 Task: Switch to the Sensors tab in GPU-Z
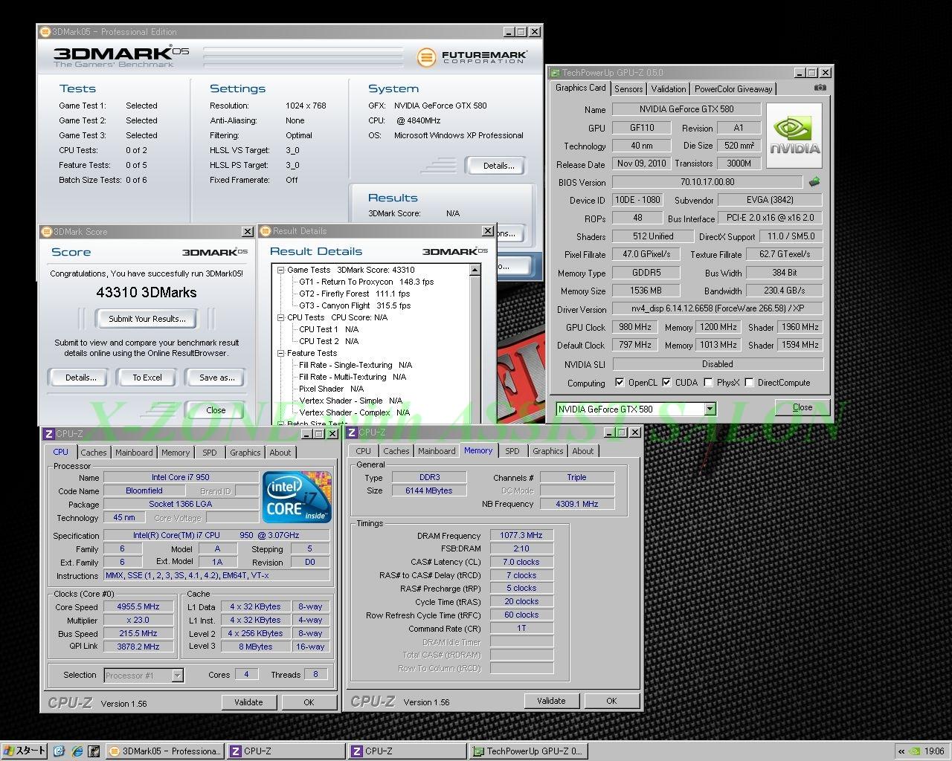[x=628, y=89]
